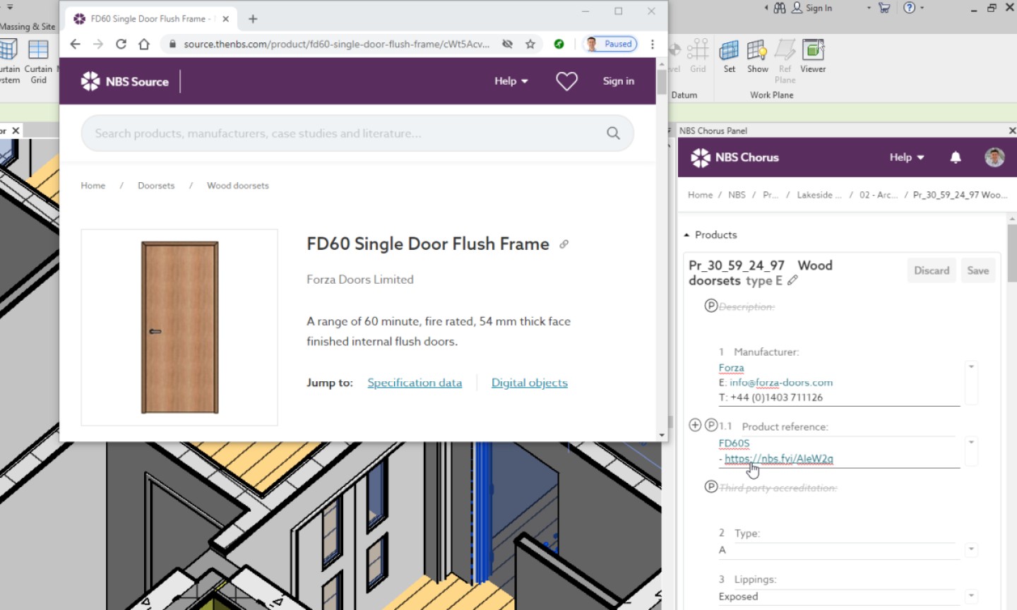1017x610 pixels.
Task: Expand the Lippings value dropdown
Action: click(x=971, y=596)
